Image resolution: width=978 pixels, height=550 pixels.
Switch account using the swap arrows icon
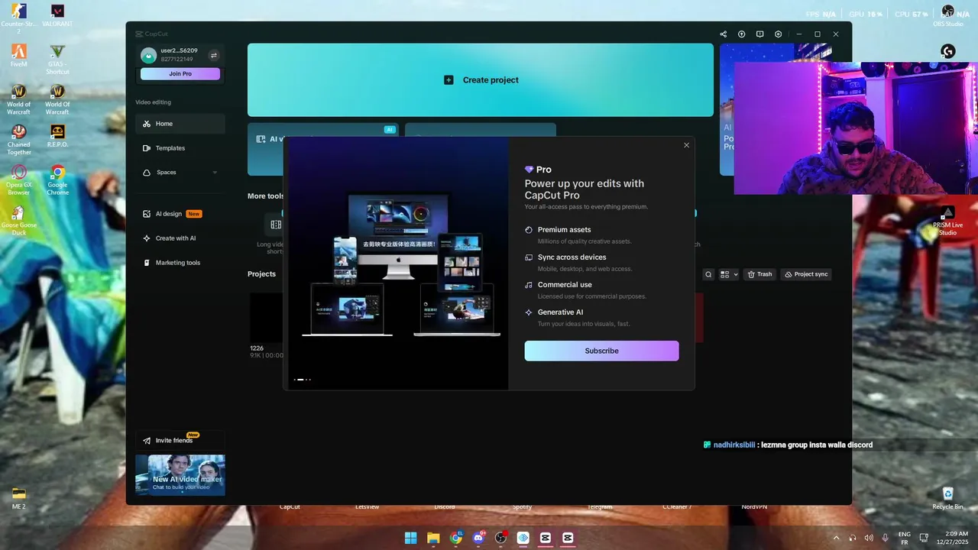(214, 55)
